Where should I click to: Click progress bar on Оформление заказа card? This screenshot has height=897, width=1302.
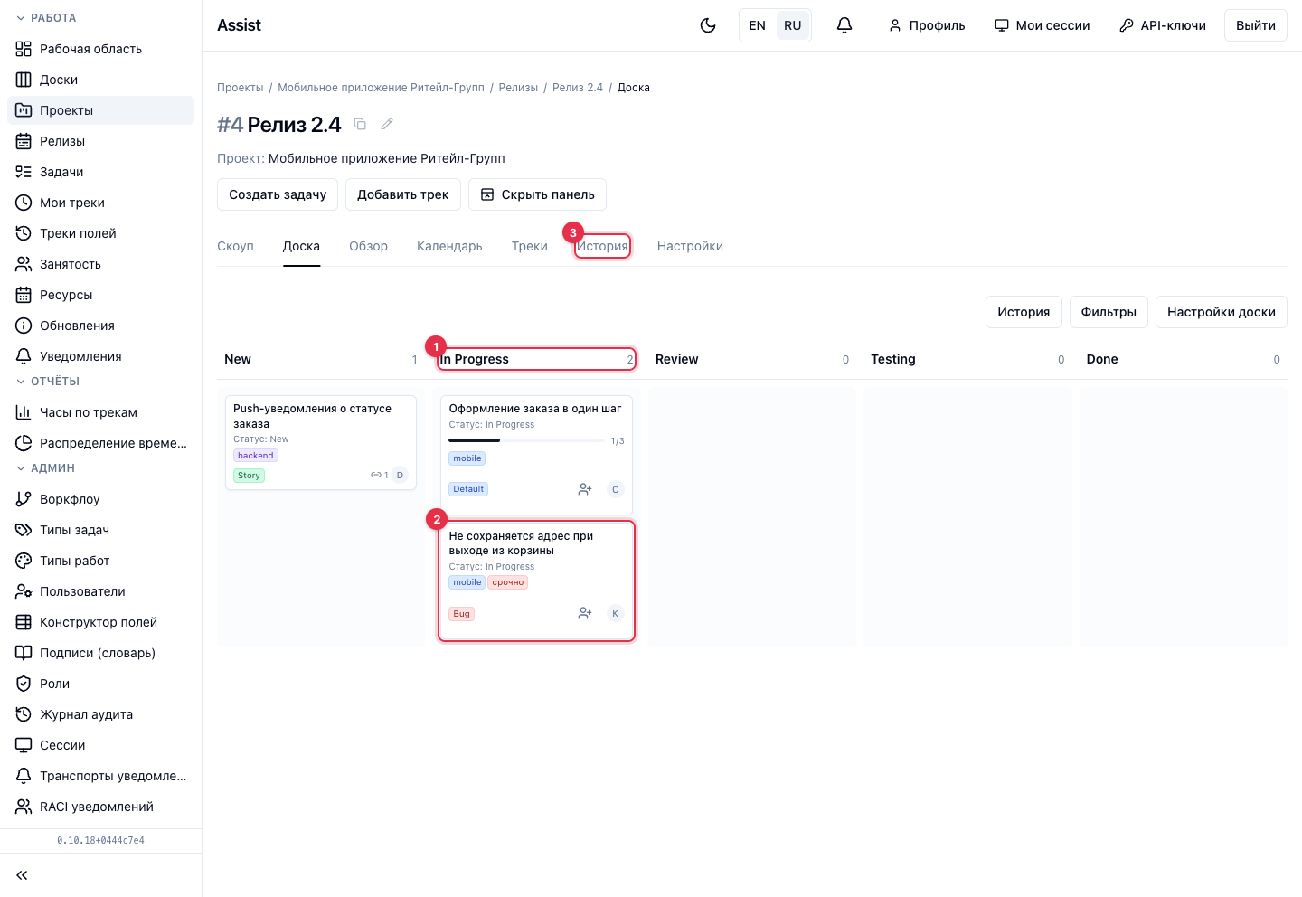pos(527,440)
